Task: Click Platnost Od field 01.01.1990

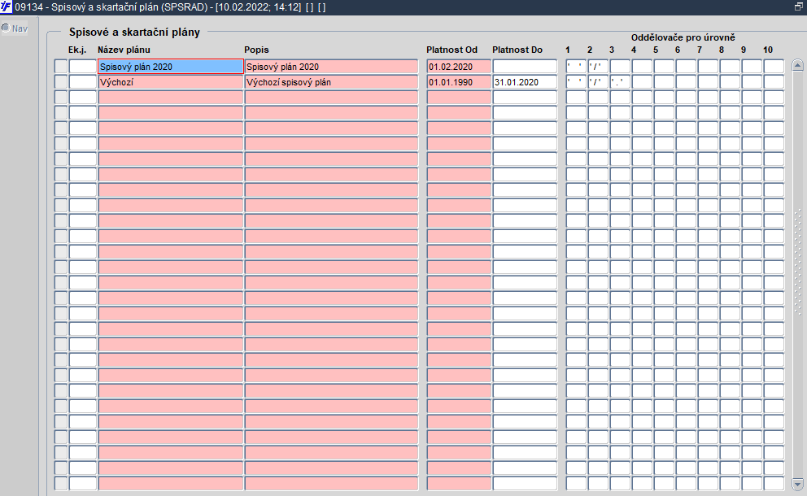Action: coord(459,82)
